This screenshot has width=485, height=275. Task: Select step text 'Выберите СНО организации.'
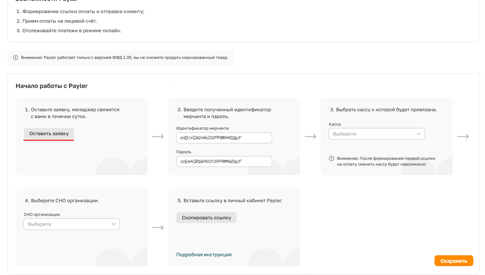tap(65, 201)
